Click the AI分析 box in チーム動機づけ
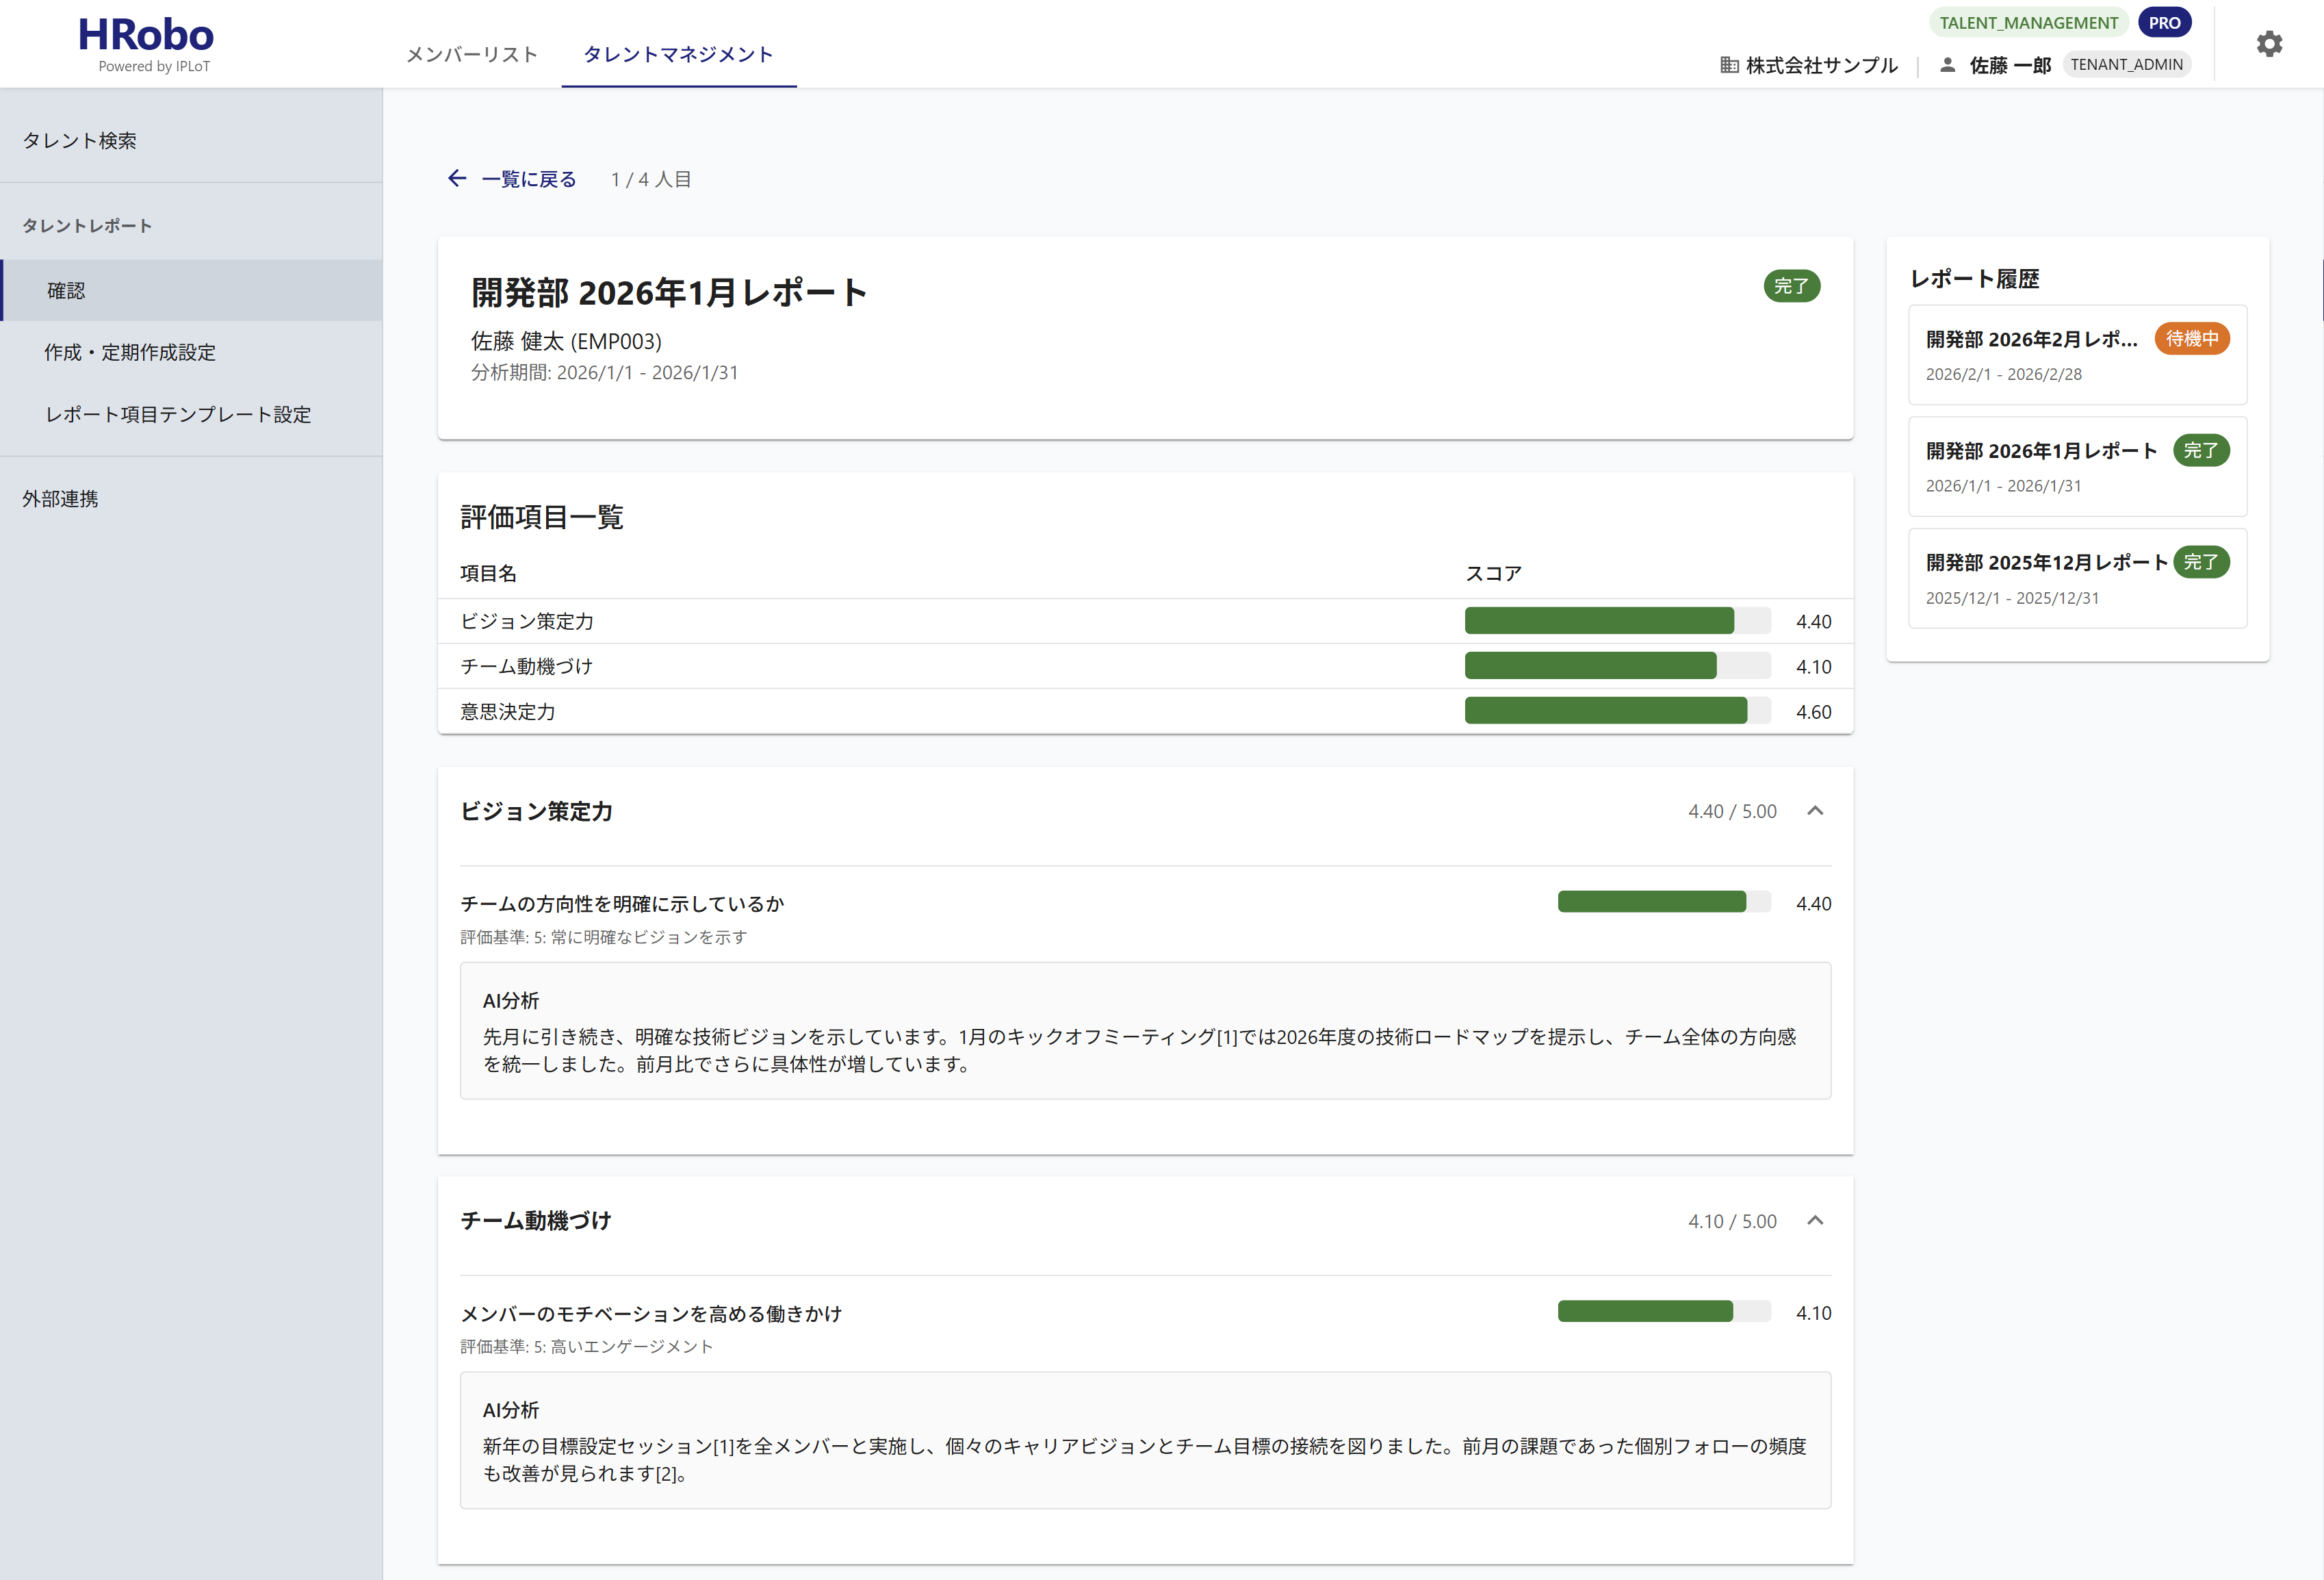Screen dimensions: 2324x1580 click(1145, 1440)
